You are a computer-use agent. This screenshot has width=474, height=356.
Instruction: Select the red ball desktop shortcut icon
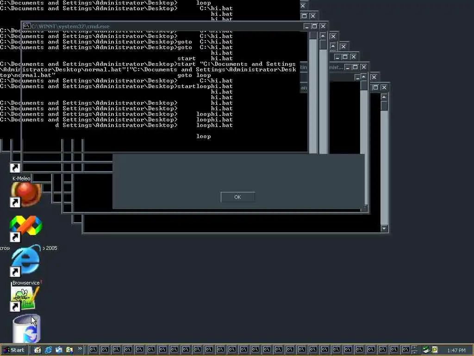coord(26,194)
